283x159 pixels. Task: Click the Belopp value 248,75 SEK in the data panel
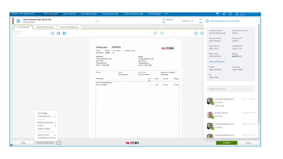(x=237, y=57)
